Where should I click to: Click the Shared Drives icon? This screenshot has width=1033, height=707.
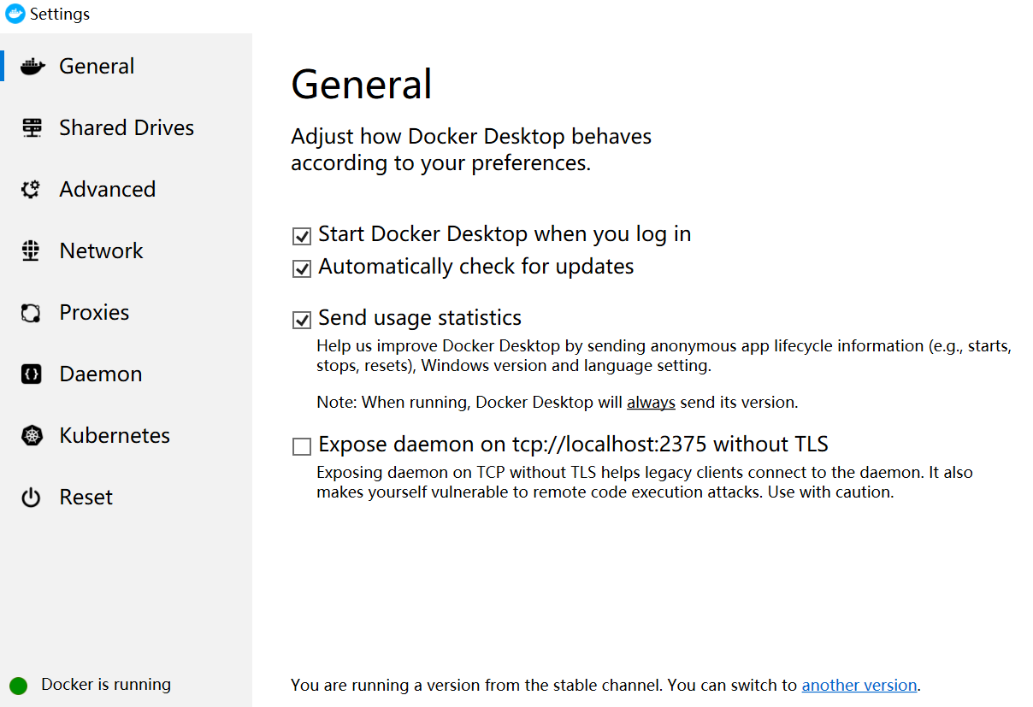(x=32, y=127)
